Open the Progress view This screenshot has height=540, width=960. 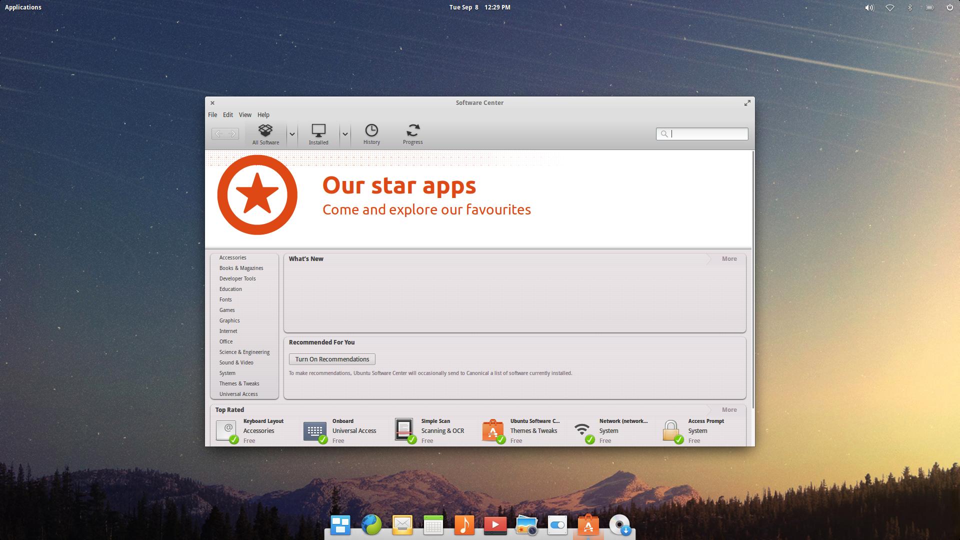coord(413,134)
